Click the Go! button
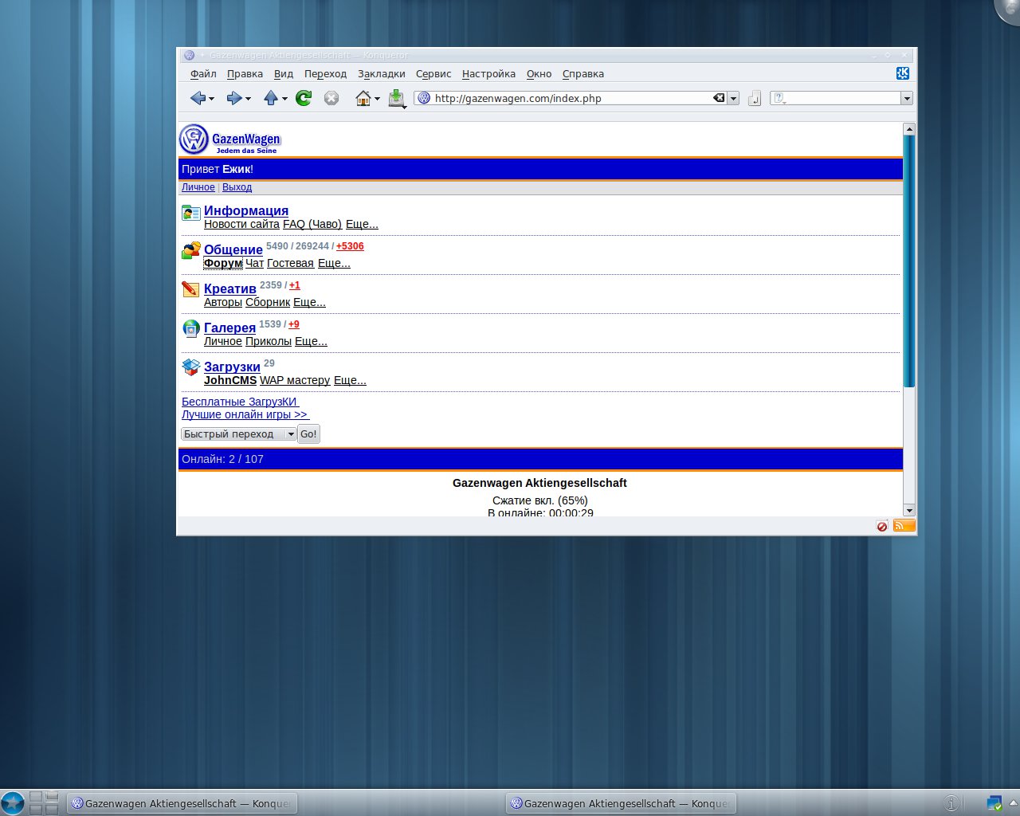Screen dimensions: 1020x816 [x=308, y=434]
